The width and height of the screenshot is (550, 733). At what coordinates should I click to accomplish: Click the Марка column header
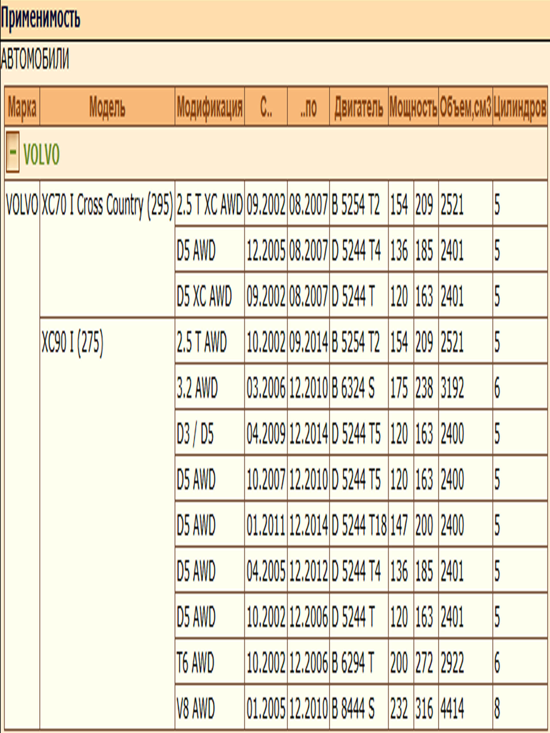coord(22,107)
